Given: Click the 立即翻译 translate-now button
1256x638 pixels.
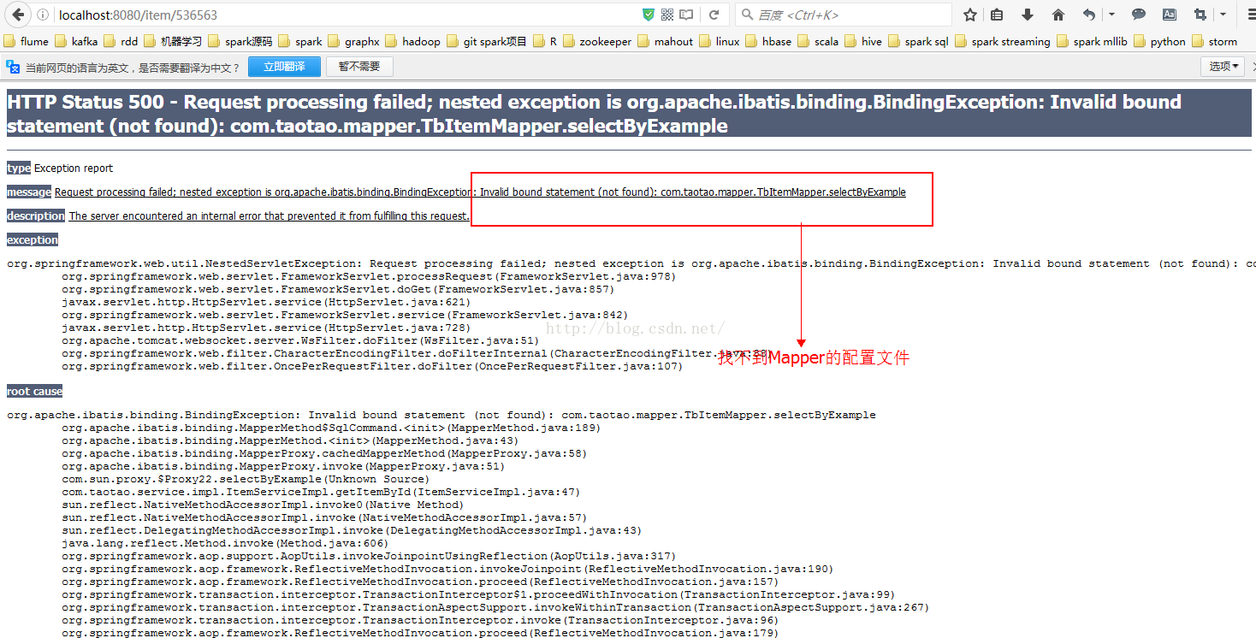Looking at the screenshot, I should [x=284, y=67].
